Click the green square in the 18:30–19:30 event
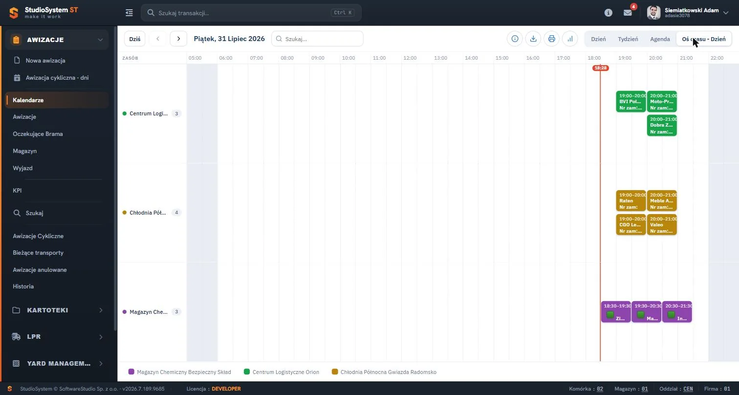Screen dimensions: 739x395 pos(610,315)
